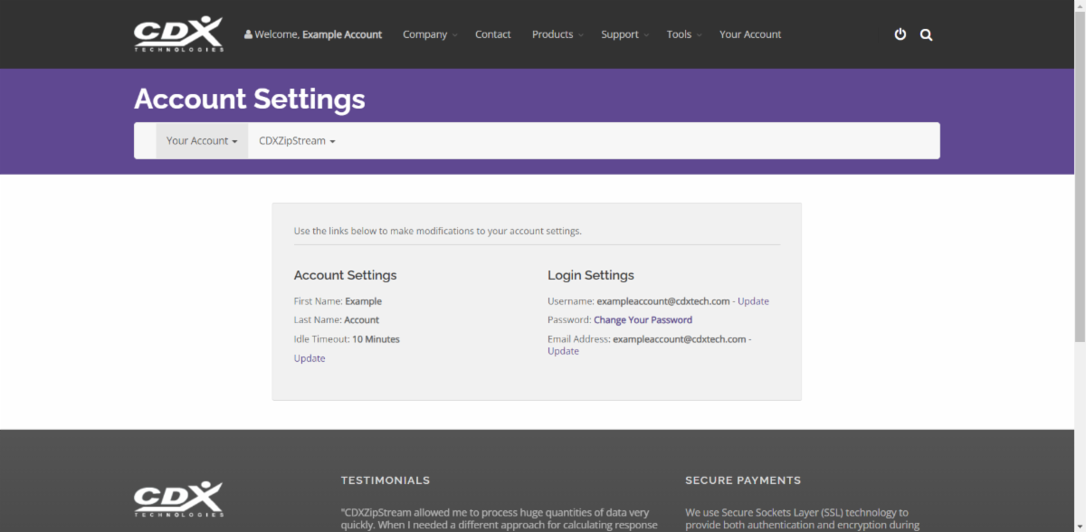Open the search magnifier icon
Screen dimensions: 1086x532
926,34
